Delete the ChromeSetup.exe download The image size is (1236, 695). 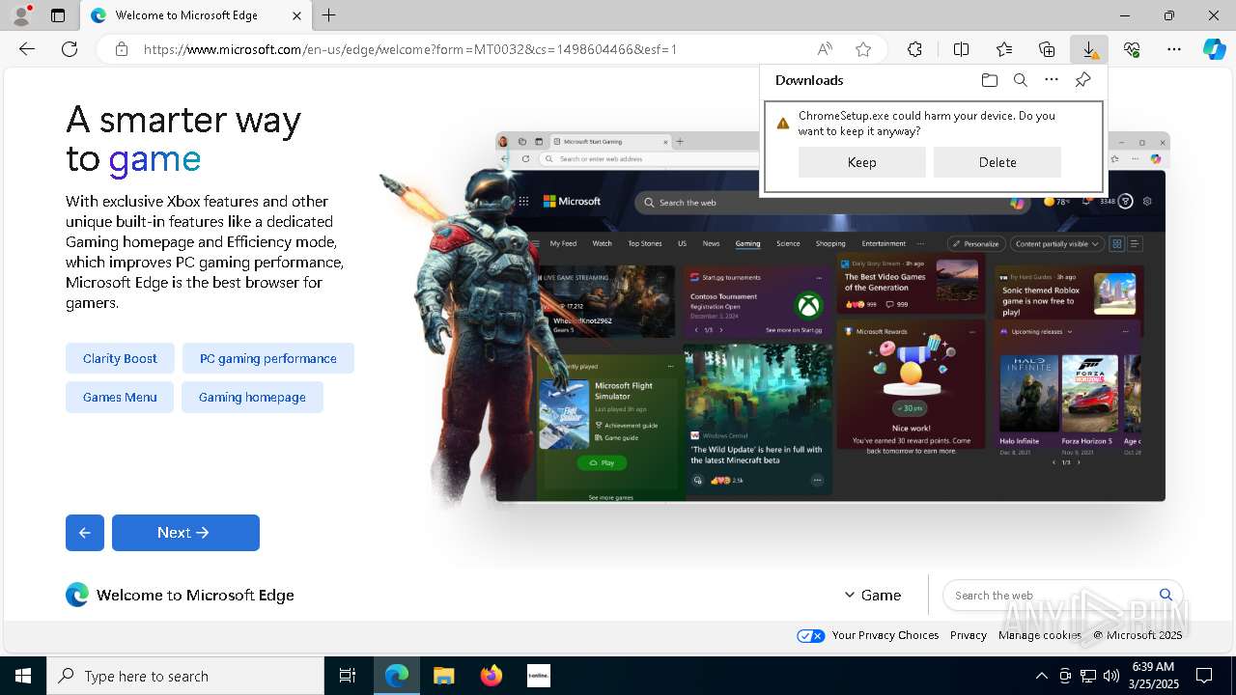tap(997, 162)
